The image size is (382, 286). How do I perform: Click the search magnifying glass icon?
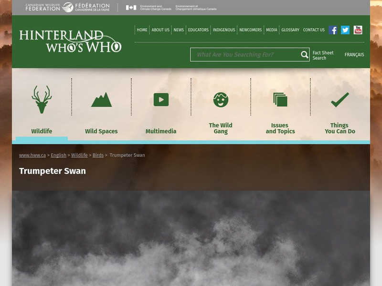point(304,55)
